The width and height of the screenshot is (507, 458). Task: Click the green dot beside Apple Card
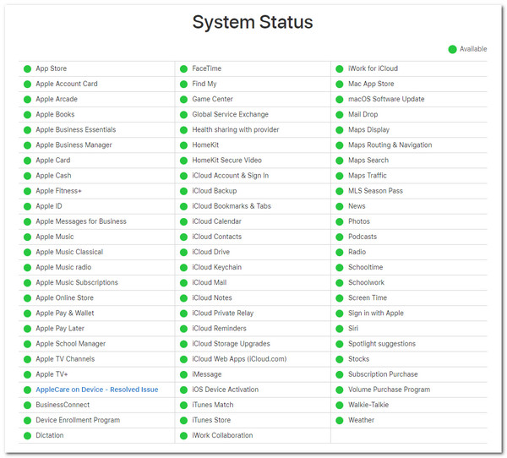tap(28, 161)
